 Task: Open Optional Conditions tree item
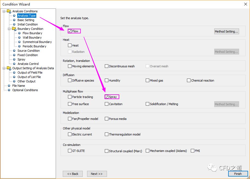coord(25,90)
